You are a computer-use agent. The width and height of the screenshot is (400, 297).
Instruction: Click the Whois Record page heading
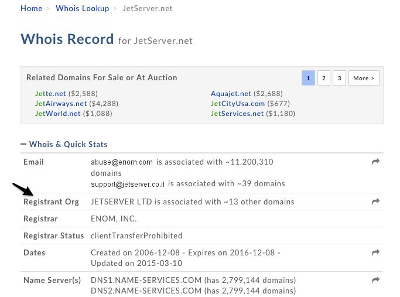67,39
